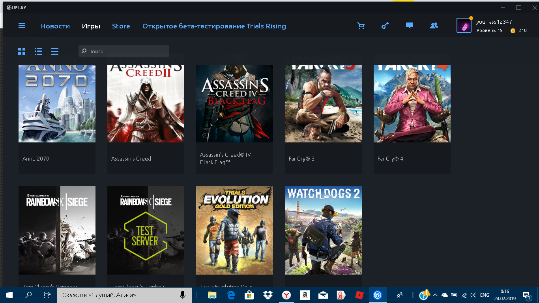
Task: Open the shopping cart
Action: pyautogui.click(x=361, y=26)
